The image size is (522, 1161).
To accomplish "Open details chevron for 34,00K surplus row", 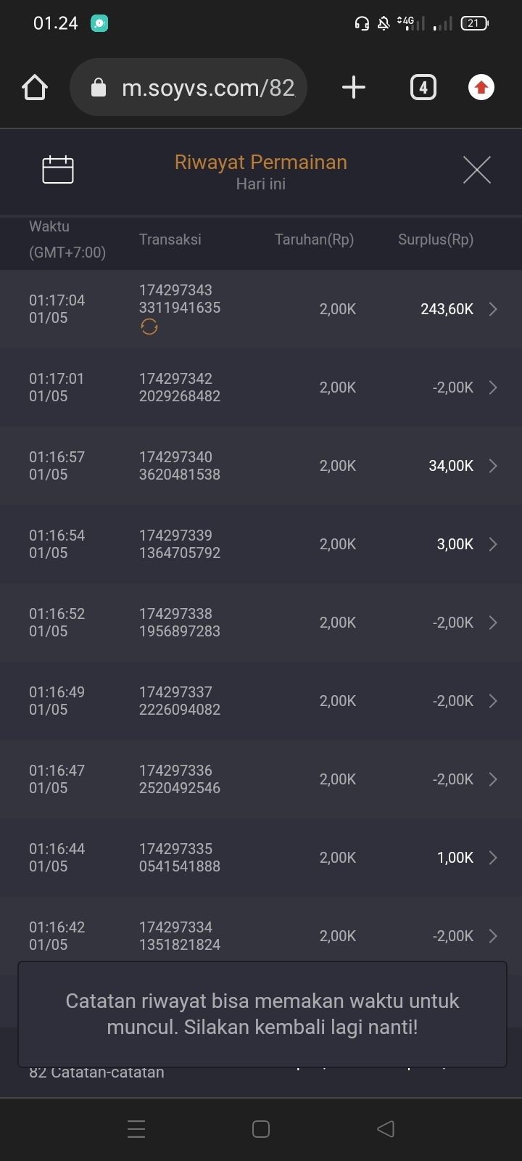I will point(493,466).
